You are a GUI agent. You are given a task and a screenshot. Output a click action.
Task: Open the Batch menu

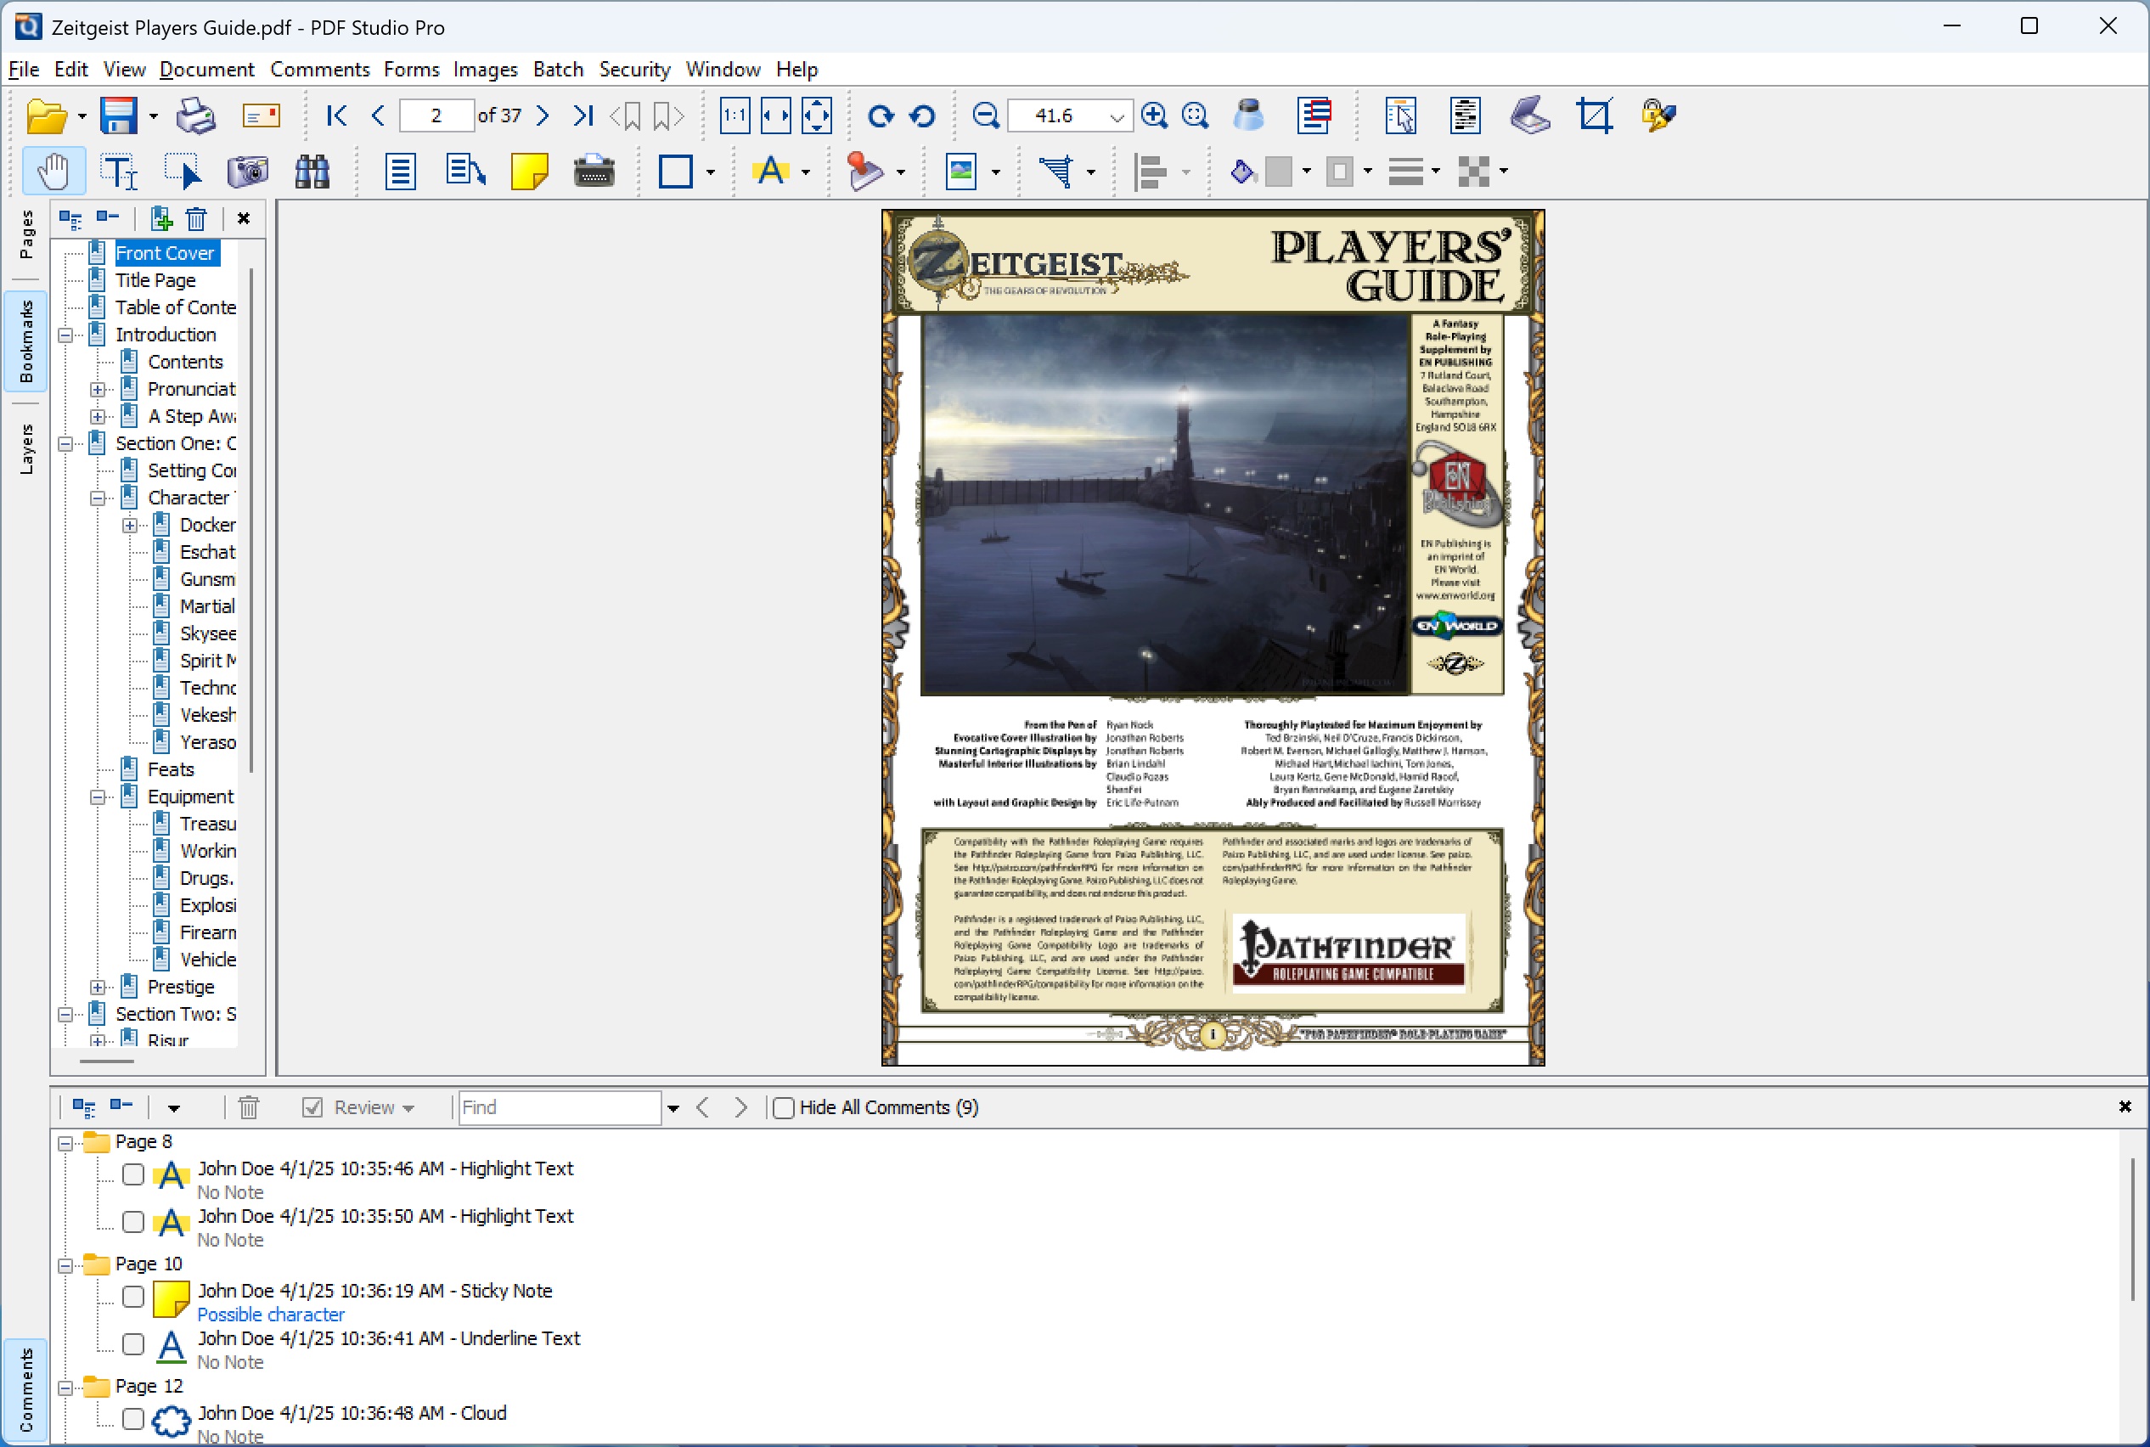(557, 70)
